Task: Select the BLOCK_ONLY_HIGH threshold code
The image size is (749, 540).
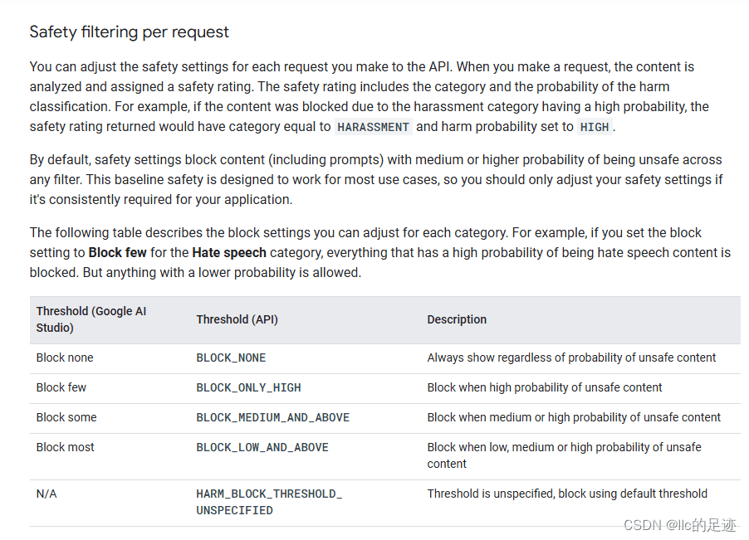Action: tap(248, 388)
